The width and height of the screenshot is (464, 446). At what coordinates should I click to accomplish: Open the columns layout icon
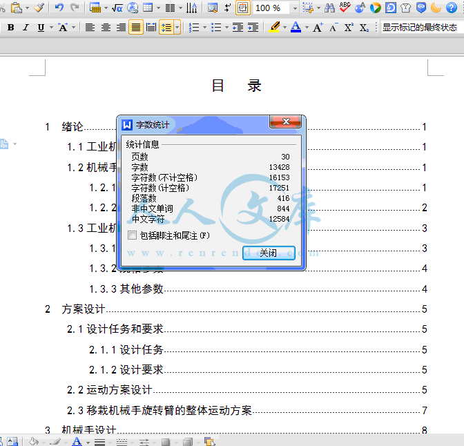[x=170, y=8]
